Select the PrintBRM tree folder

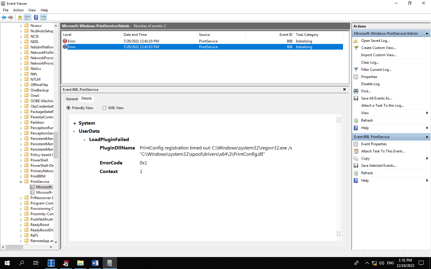coord(38,176)
